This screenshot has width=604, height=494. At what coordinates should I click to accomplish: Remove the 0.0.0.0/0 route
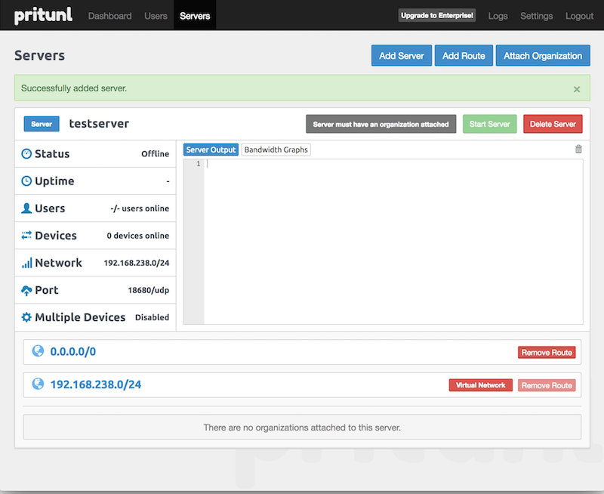(546, 352)
